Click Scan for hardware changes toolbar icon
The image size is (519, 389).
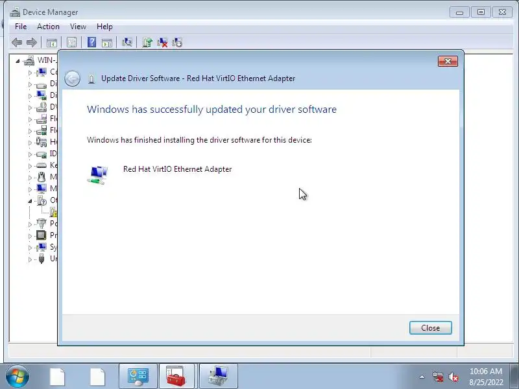(127, 42)
